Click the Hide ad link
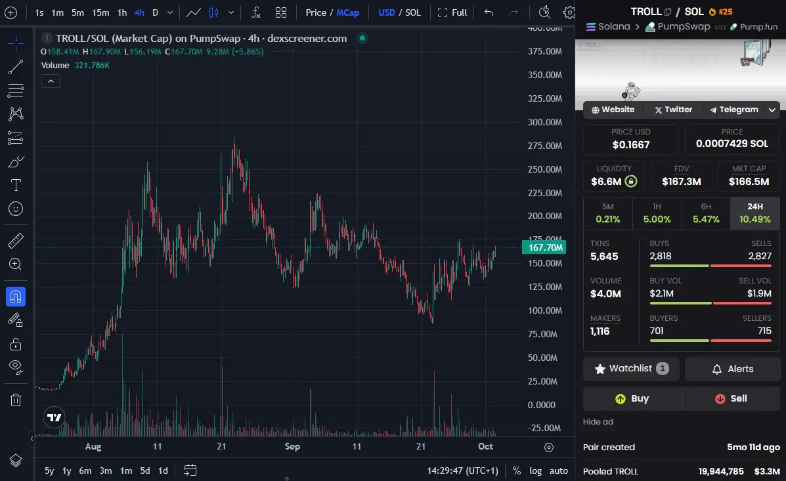 click(x=598, y=422)
